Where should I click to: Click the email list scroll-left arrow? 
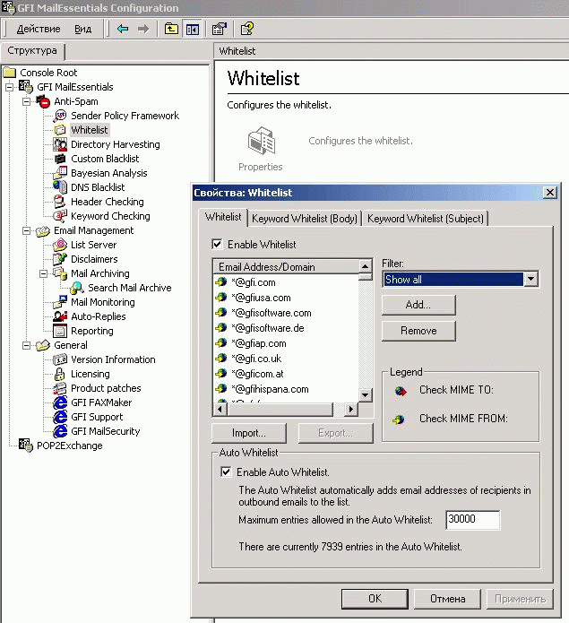(220, 409)
